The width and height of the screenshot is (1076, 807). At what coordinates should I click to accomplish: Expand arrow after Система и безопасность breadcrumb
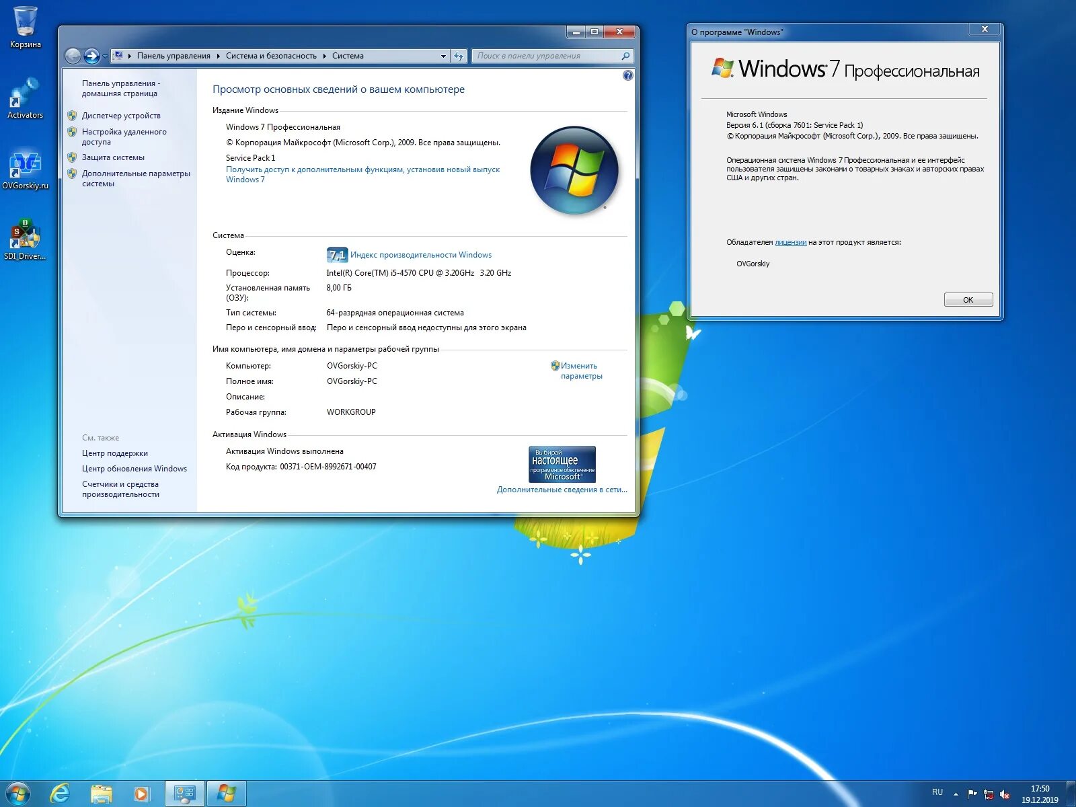[x=324, y=56]
